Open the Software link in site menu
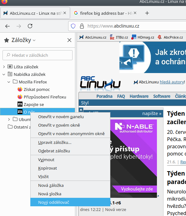This screenshot has width=186, height=216. click(162, 96)
